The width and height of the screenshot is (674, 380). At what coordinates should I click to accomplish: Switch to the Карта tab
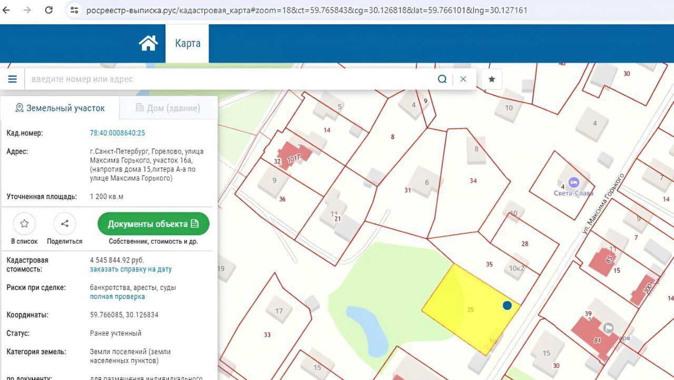click(x=187, y=43)
